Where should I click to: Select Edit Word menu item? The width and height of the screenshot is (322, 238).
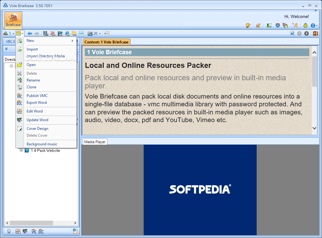[x=46, y=111]
